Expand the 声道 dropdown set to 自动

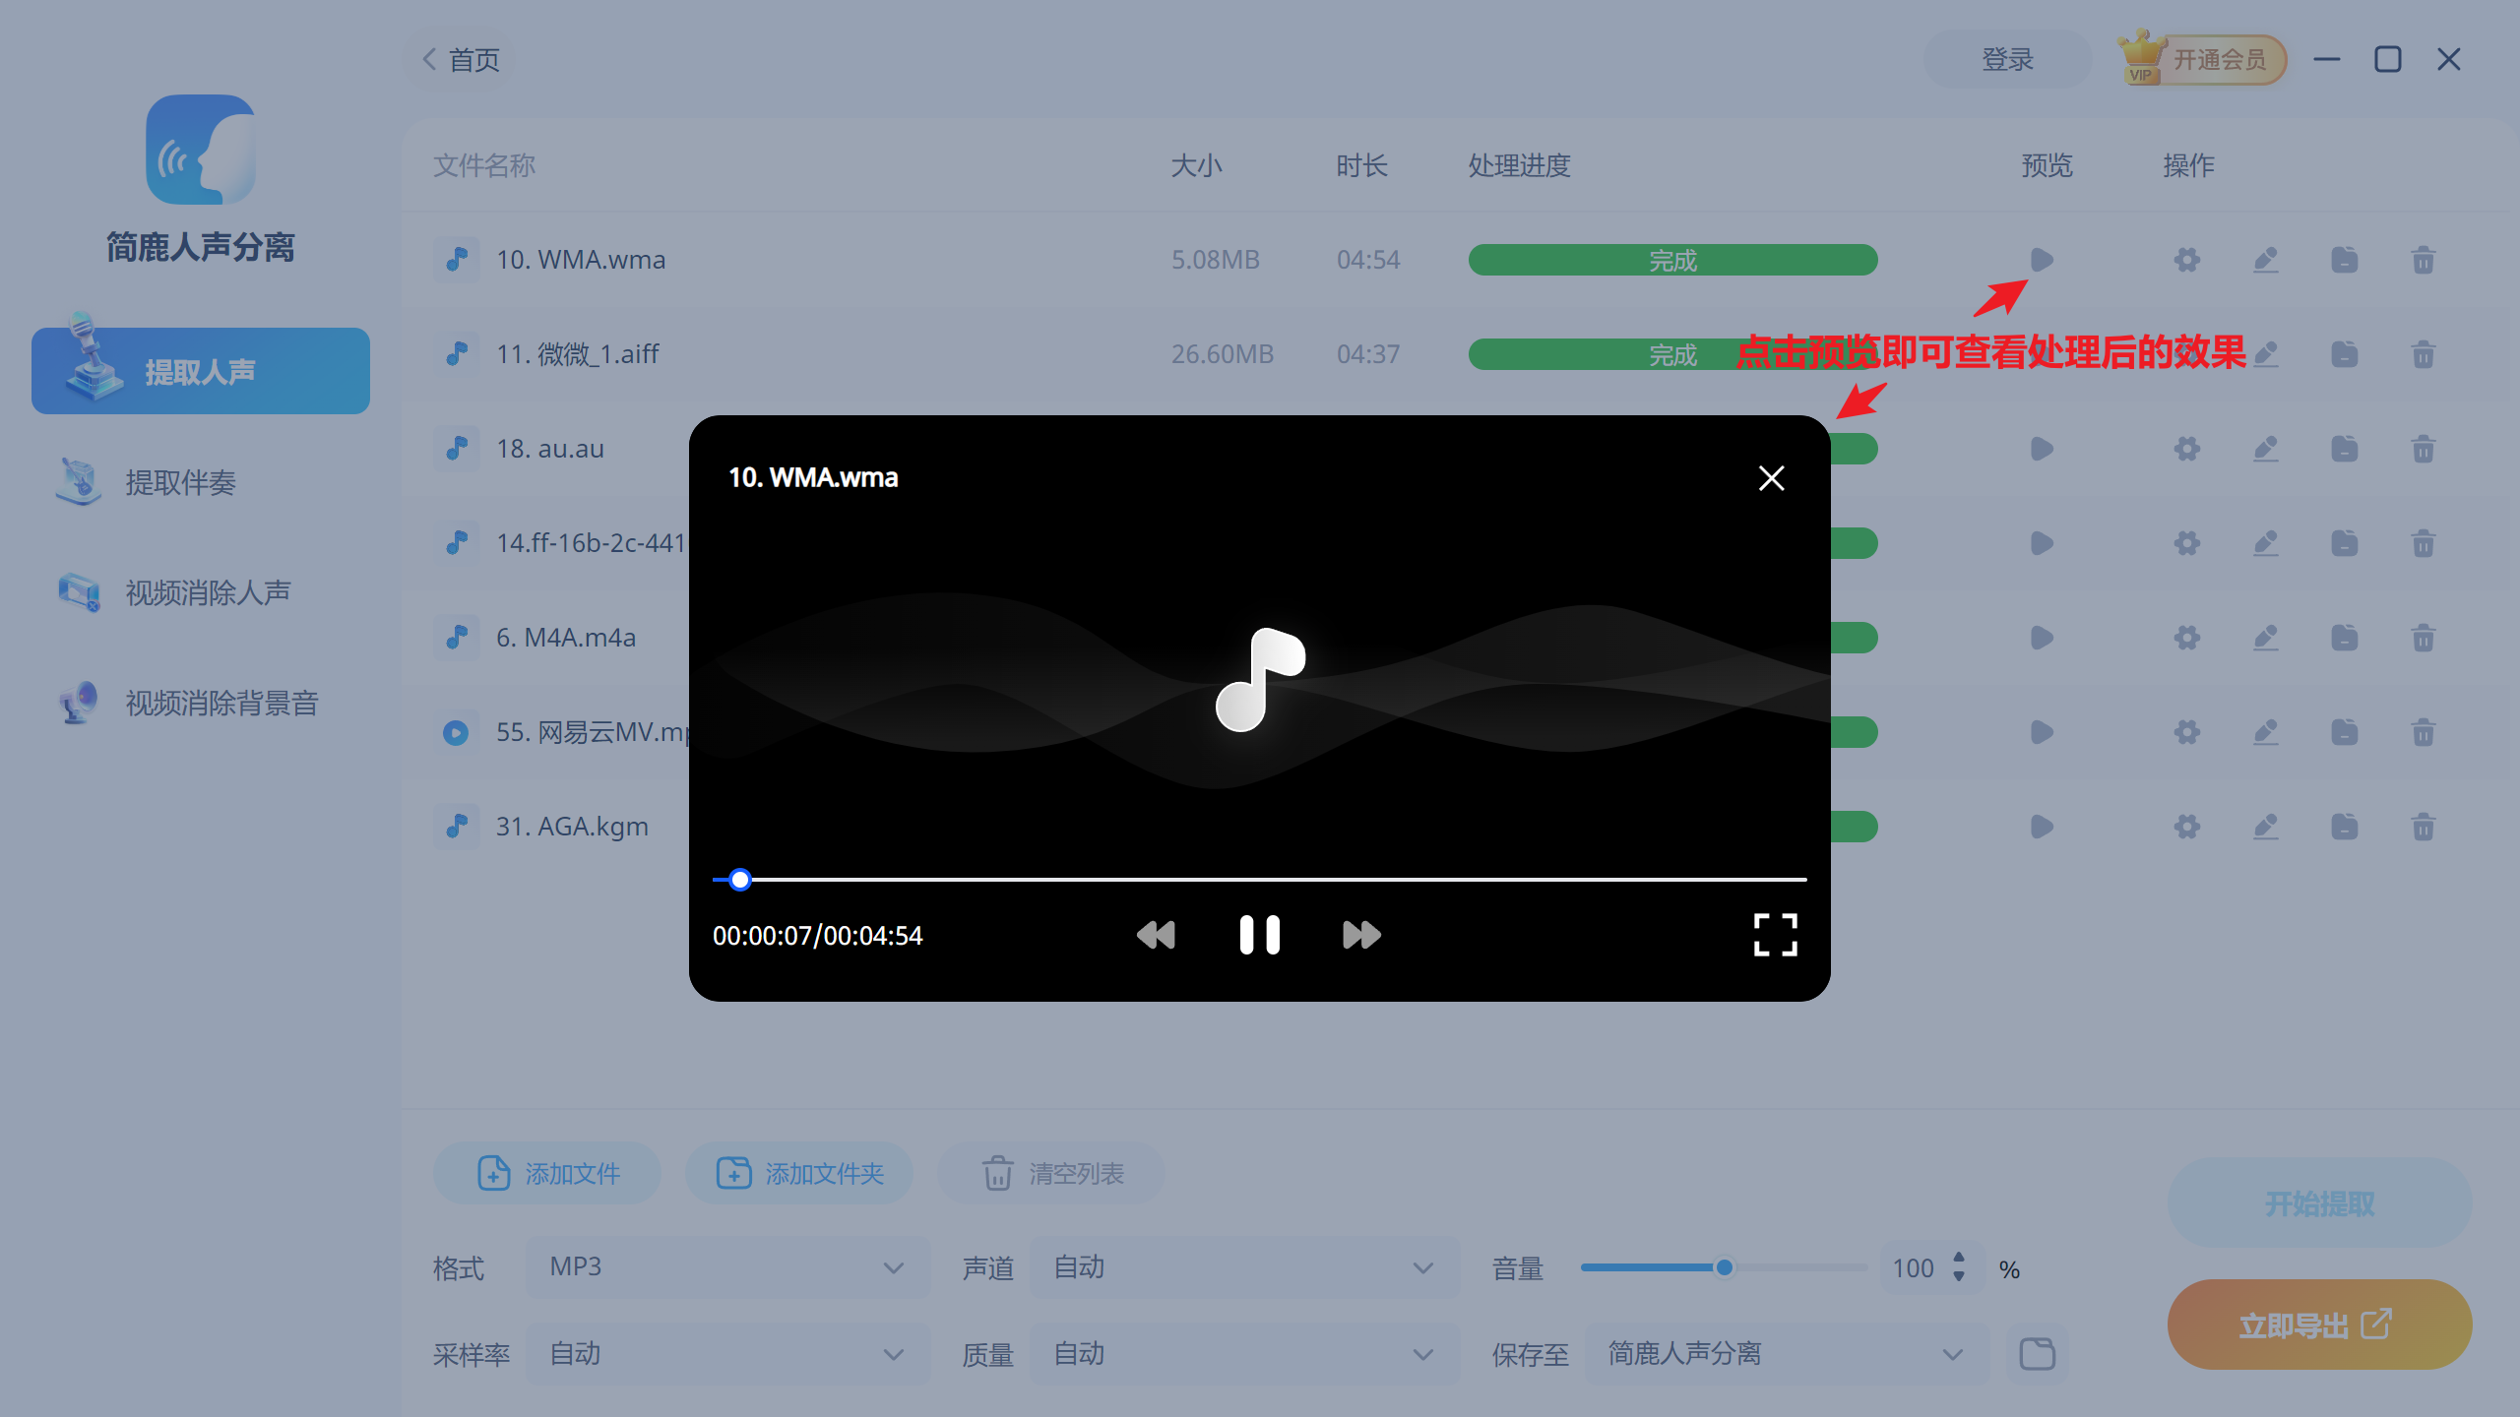coord(1243,1267)
